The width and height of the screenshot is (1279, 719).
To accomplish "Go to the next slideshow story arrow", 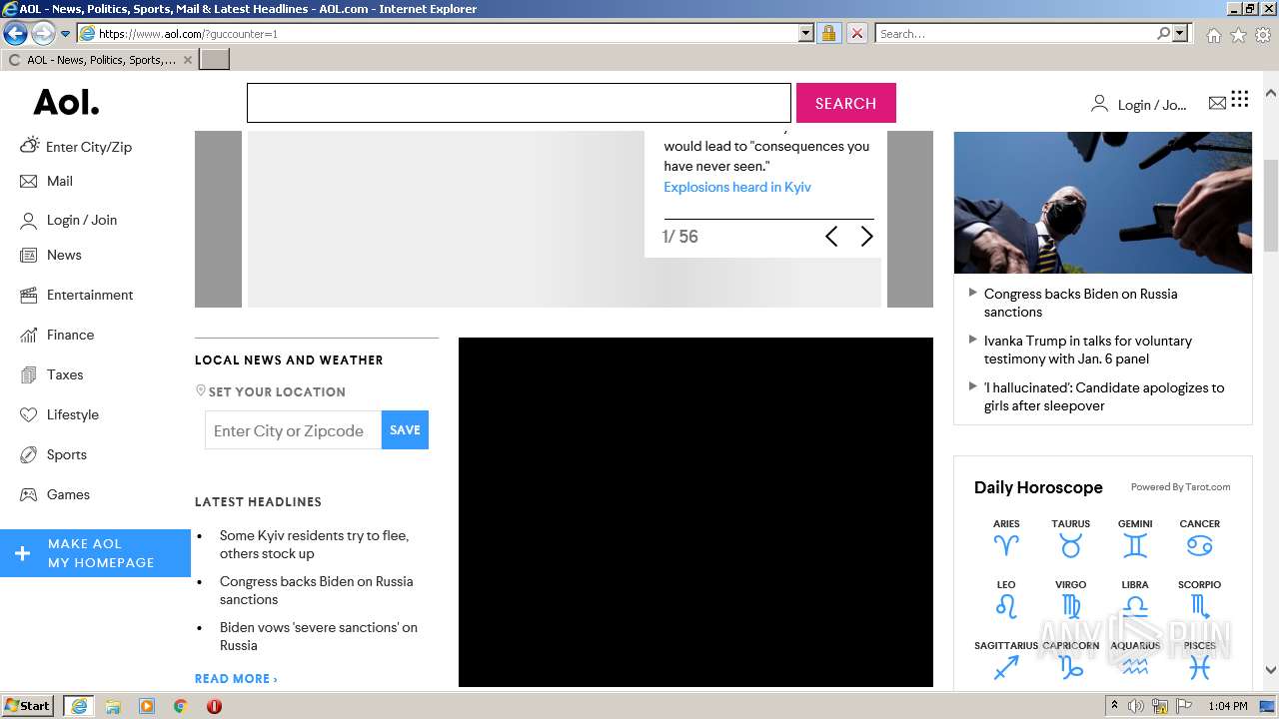I will point(866,237).
